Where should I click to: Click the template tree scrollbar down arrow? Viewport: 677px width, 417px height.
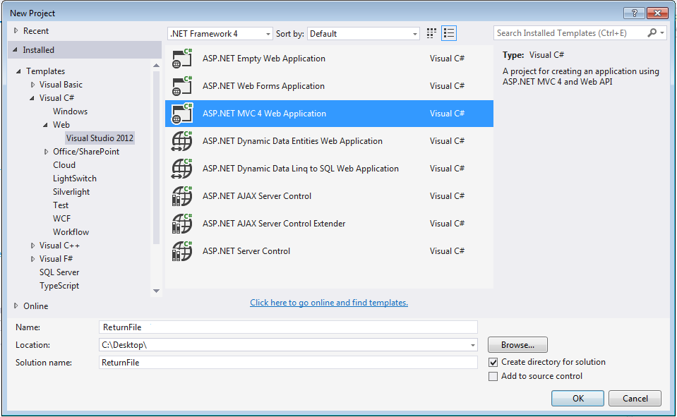click(156, 291)
